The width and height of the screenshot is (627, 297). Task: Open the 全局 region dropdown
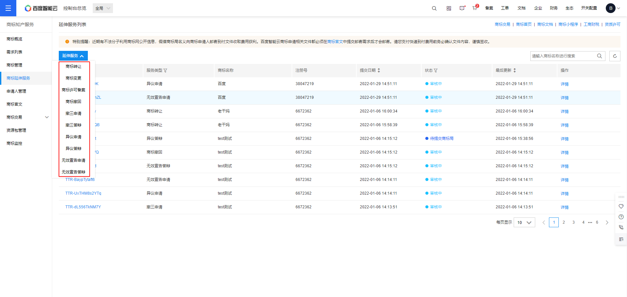[103, 8]
